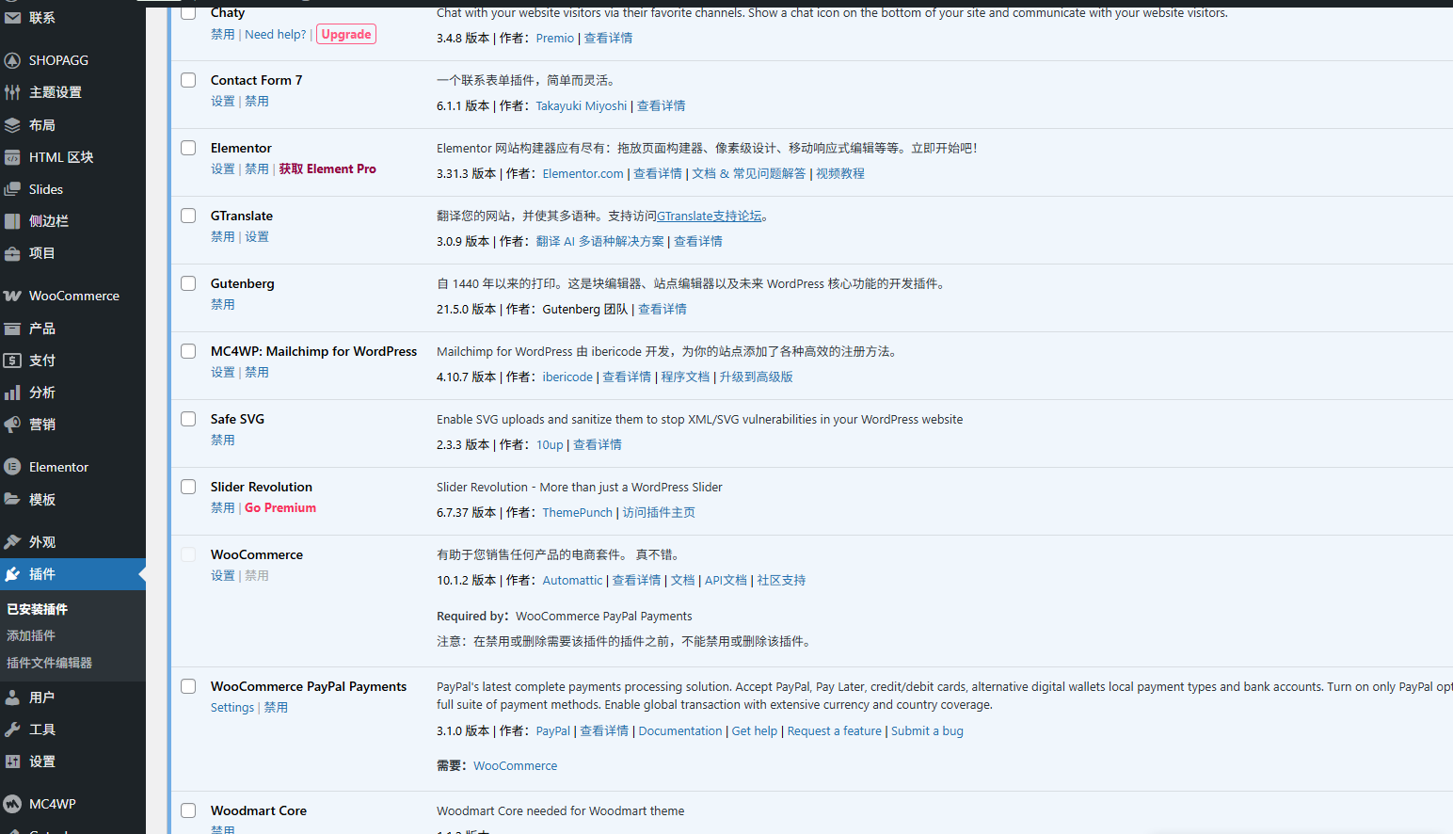1453x834 pixels.
Task: Open the MC4WP sidebar menu
Action: point(72,804)
